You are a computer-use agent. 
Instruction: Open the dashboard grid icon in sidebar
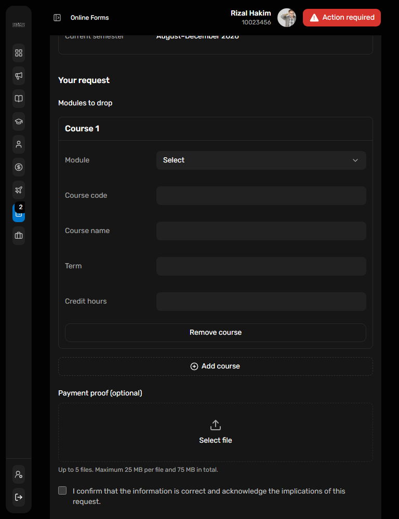tap(19, 53)
